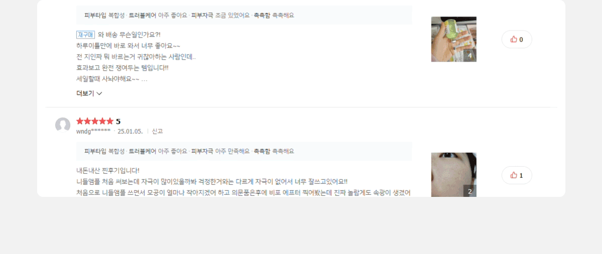
Task: Click the 내돈내산 찐후기입니다! review text
Action: 108,171
